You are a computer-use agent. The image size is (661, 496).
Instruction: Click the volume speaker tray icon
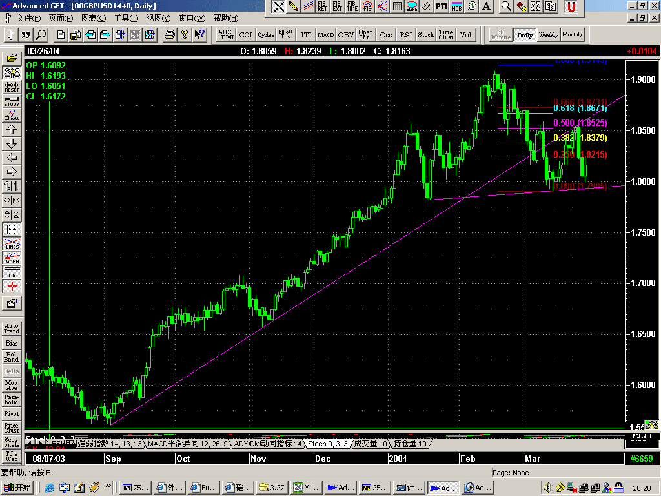[x=547, y=488]
